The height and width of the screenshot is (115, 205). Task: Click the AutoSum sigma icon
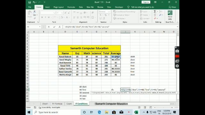[155, 11]
